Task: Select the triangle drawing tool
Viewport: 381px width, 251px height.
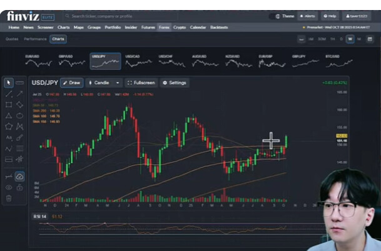Action: (9, 116)
